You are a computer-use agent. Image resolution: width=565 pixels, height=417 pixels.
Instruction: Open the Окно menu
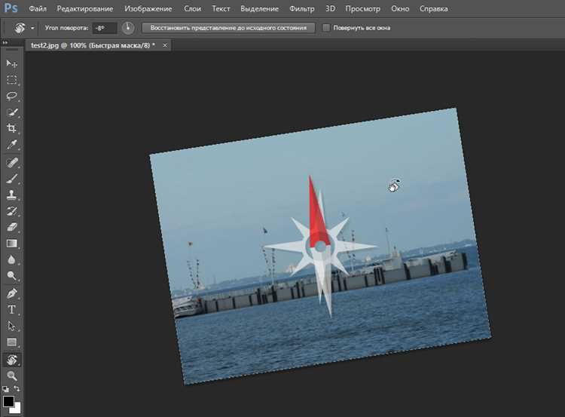pyautogui.click(x=400, y=8)
